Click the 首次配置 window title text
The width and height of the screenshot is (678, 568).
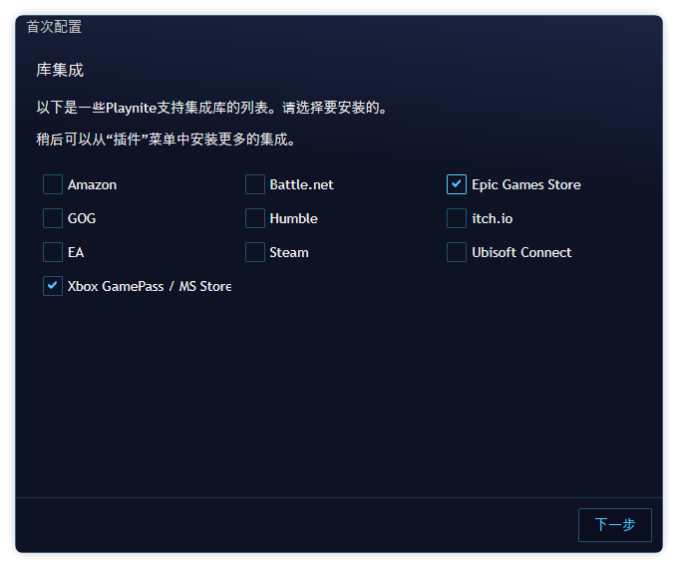point(54,27)
